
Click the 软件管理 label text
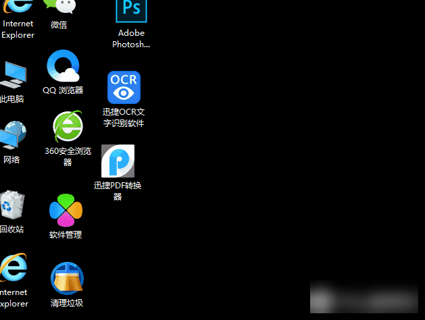(x=66, y=234)
